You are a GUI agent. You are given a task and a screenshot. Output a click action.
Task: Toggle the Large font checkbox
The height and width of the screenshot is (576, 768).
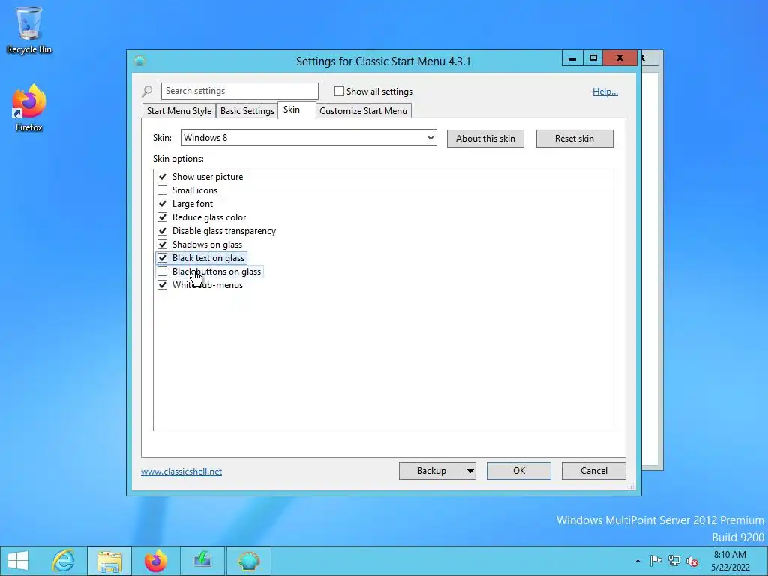162,203
